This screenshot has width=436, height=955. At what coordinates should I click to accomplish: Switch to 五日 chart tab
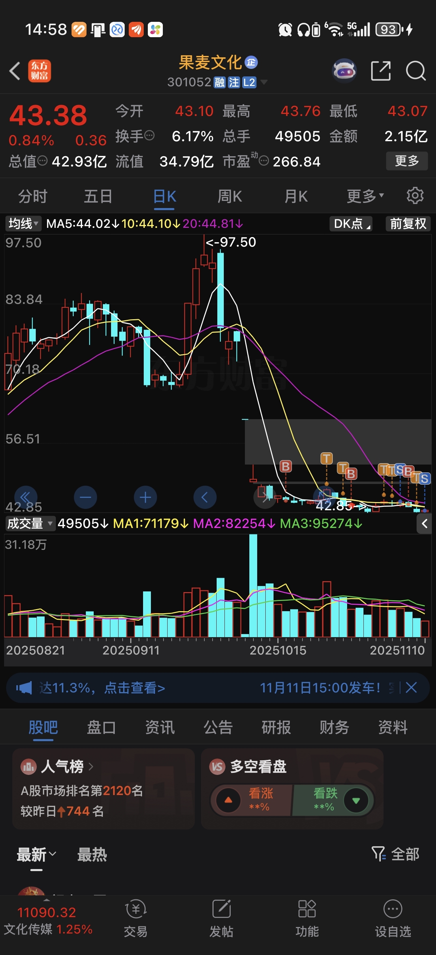point(98,196)
